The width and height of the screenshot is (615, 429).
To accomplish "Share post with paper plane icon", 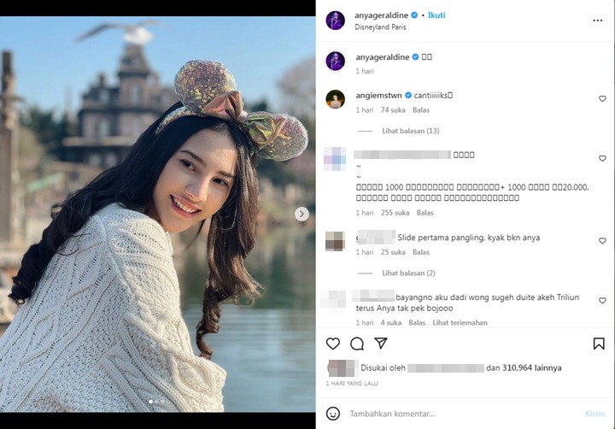I will [x=381, y=343].
